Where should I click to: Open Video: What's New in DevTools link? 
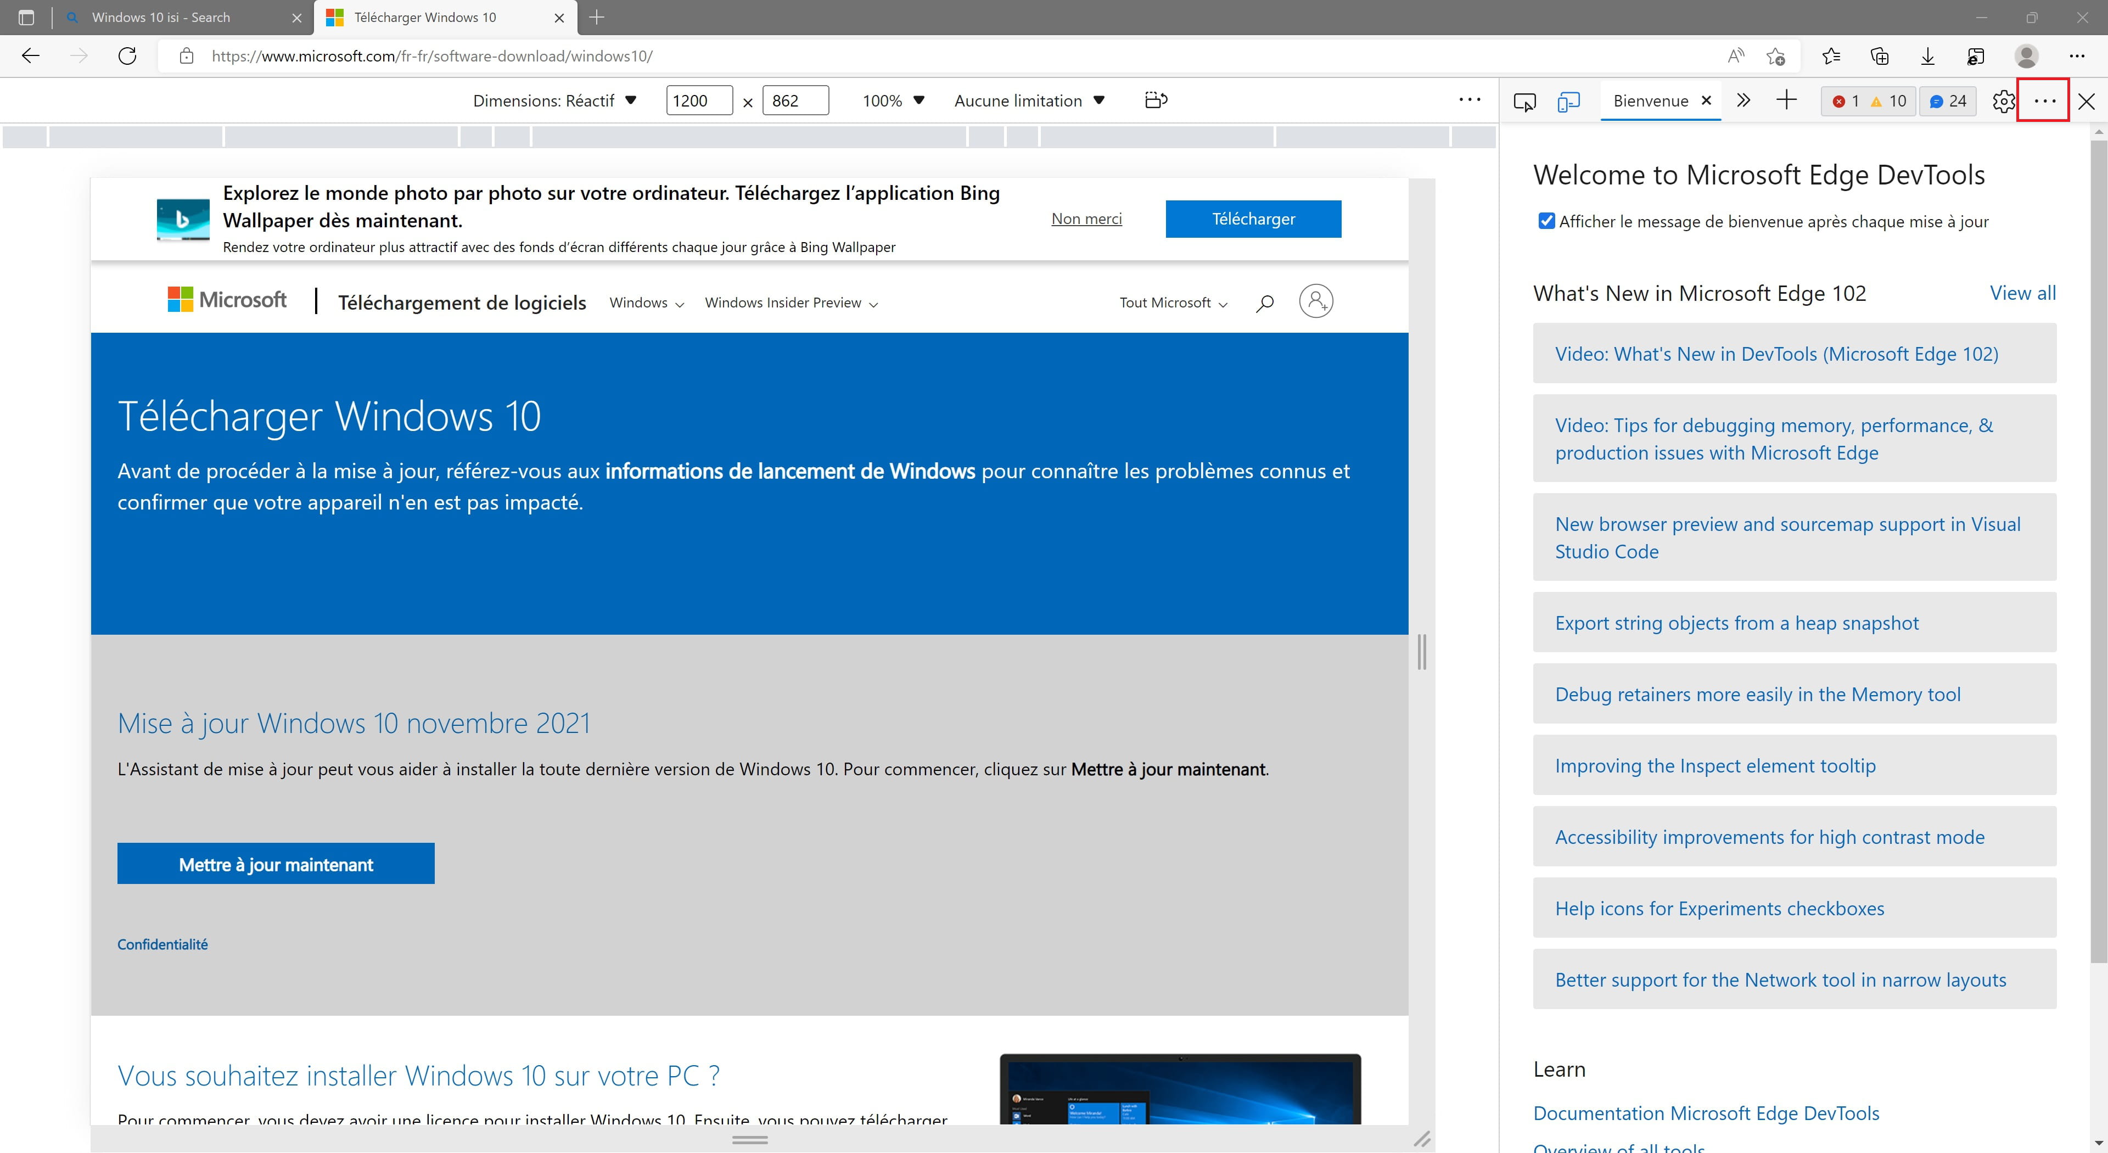(x=1794, y=354)
